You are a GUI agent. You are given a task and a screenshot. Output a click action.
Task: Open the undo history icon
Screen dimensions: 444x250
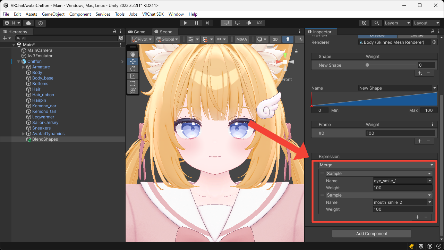(364, 23)
